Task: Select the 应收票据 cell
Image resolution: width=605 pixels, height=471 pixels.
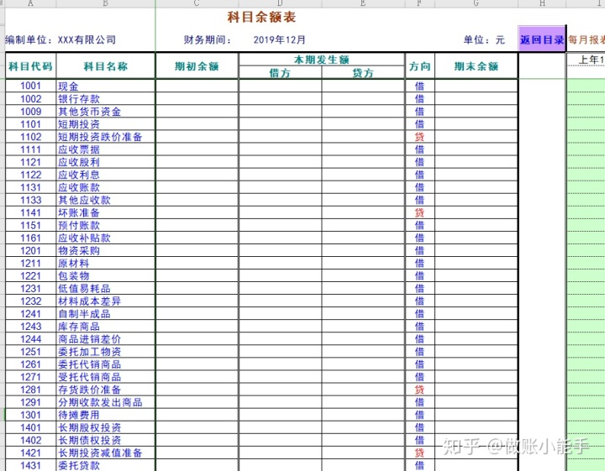Action: coord(105,149)
